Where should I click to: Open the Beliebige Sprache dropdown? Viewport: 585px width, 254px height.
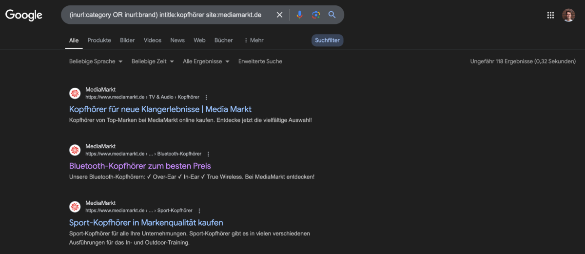96,61
